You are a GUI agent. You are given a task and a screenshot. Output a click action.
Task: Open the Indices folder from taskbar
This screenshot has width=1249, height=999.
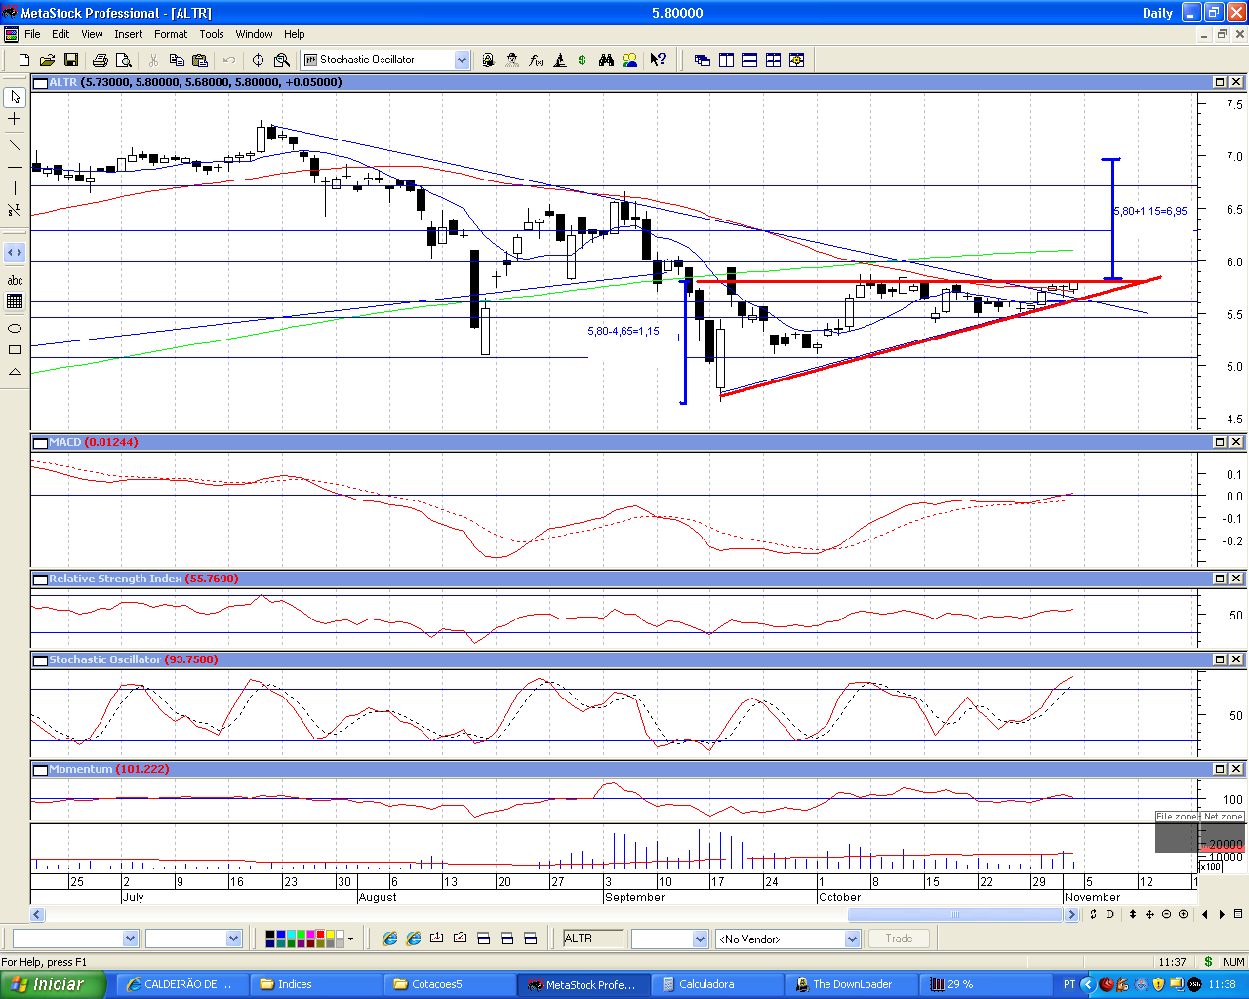[x=315, y=984]
